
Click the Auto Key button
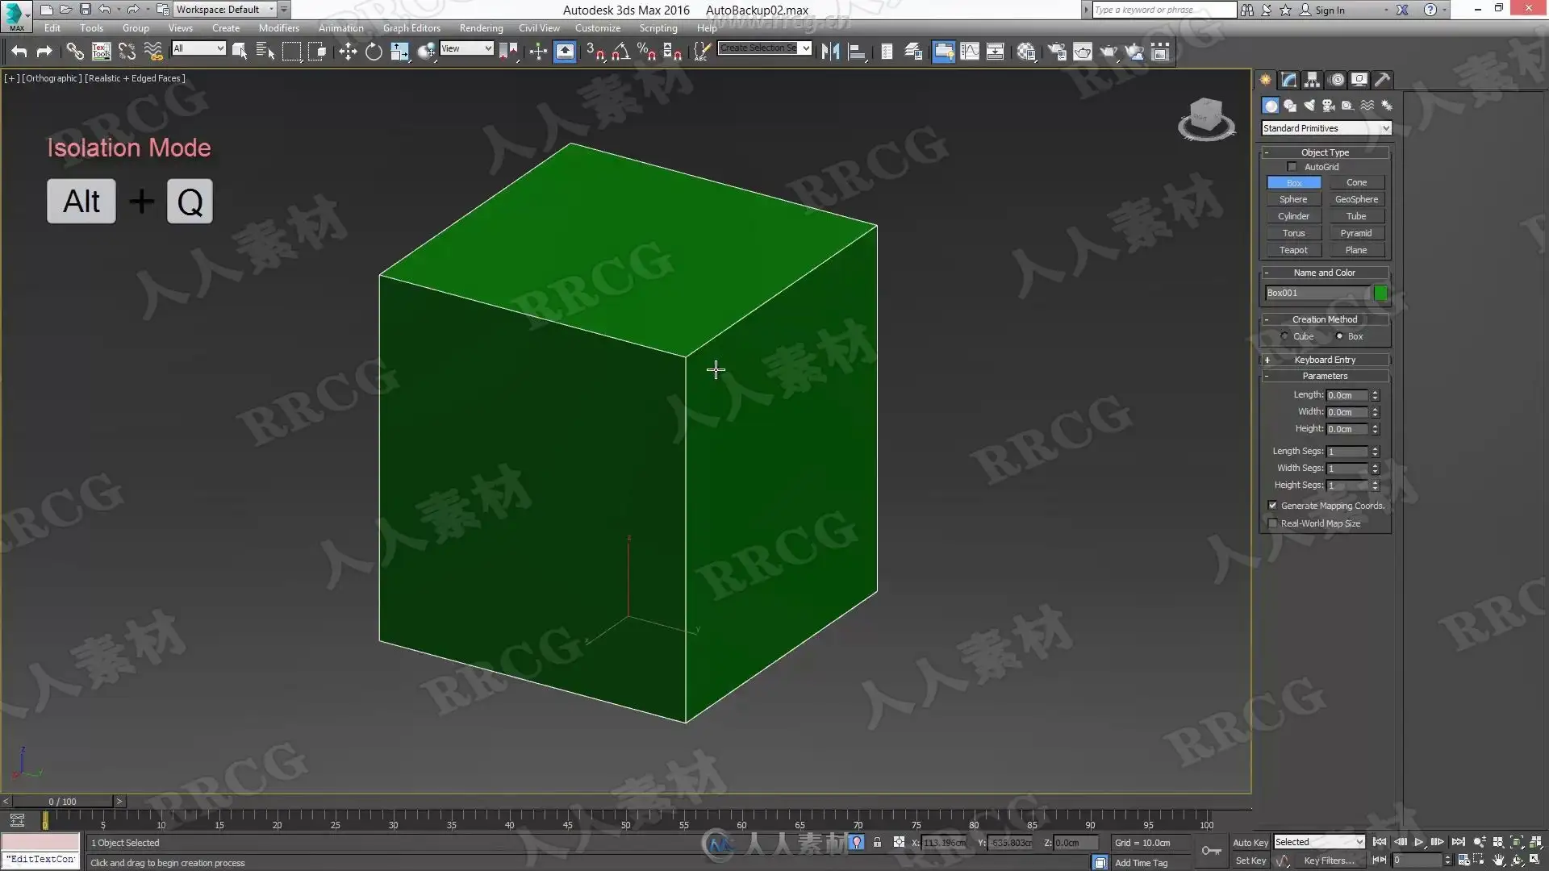pos(1250,842)
